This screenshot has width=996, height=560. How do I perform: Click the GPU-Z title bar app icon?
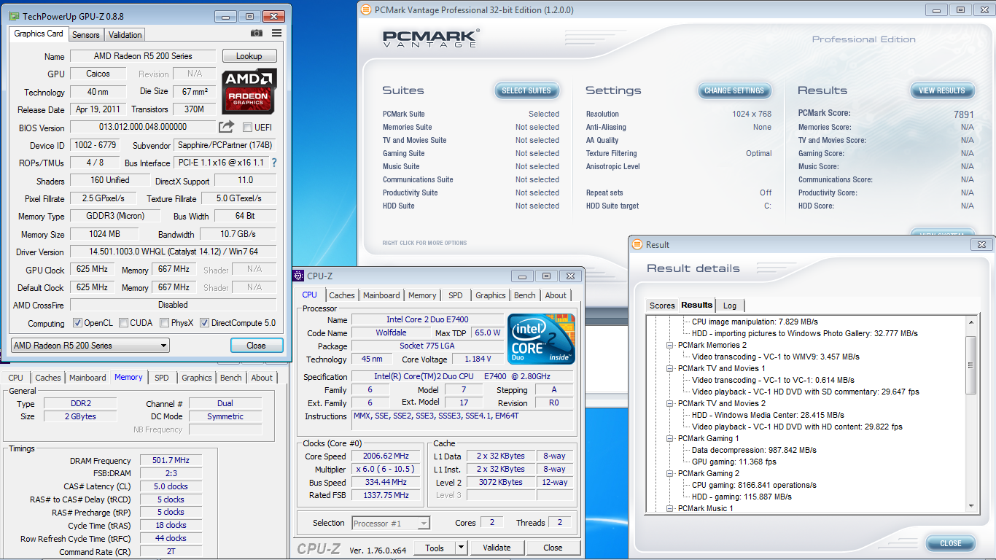(x=13, y=16)
